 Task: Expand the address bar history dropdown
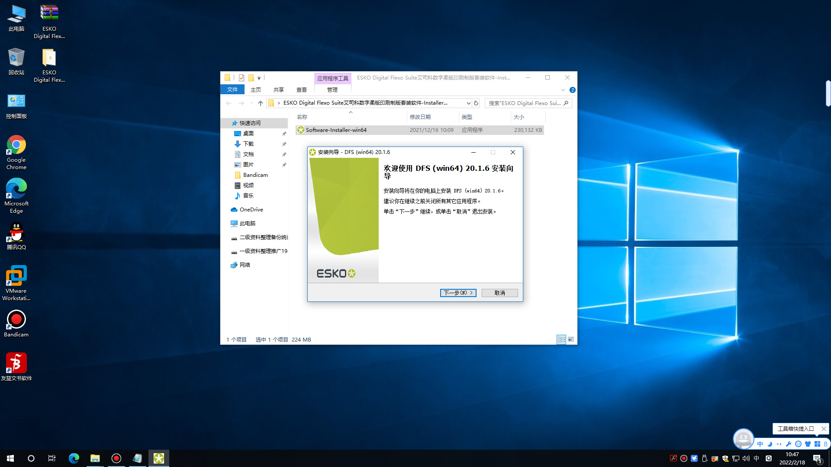pos(468,103)
